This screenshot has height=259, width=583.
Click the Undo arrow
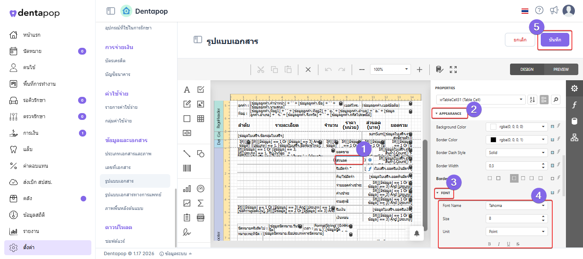click(x=328, y=70)
